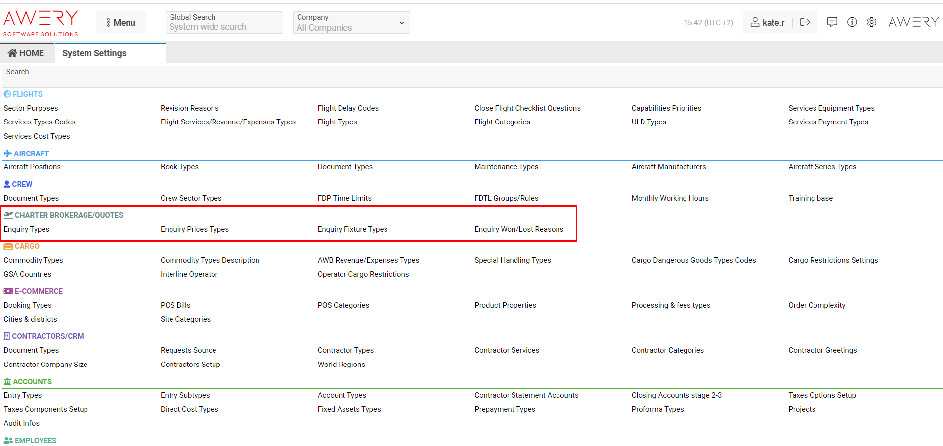Select the System Settings tab
Viewport: 943px width, 446px height.
click(94, 53)
